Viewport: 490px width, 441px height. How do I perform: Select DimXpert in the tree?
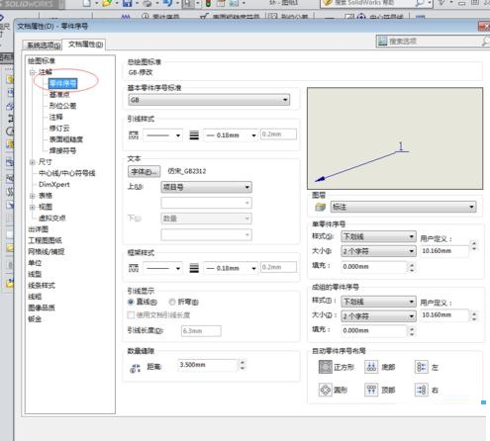point(54,184)
